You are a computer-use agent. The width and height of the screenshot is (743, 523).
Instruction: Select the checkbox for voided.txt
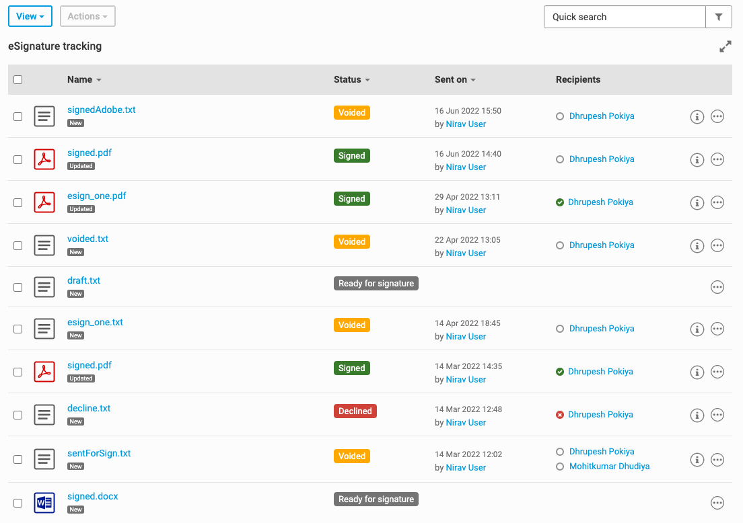pos(18,245)
